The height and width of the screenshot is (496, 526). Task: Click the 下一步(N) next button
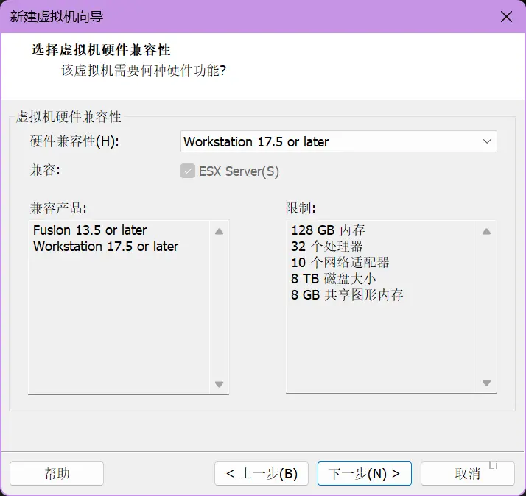point(365,473)
